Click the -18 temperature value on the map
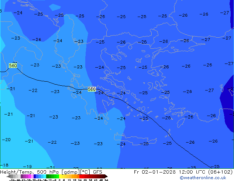This screenshot has height=181, width=234. click(4, 165)
